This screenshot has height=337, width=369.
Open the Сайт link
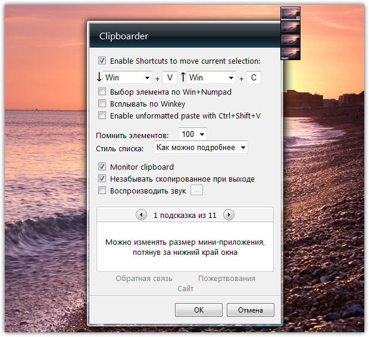coord(186,289)
